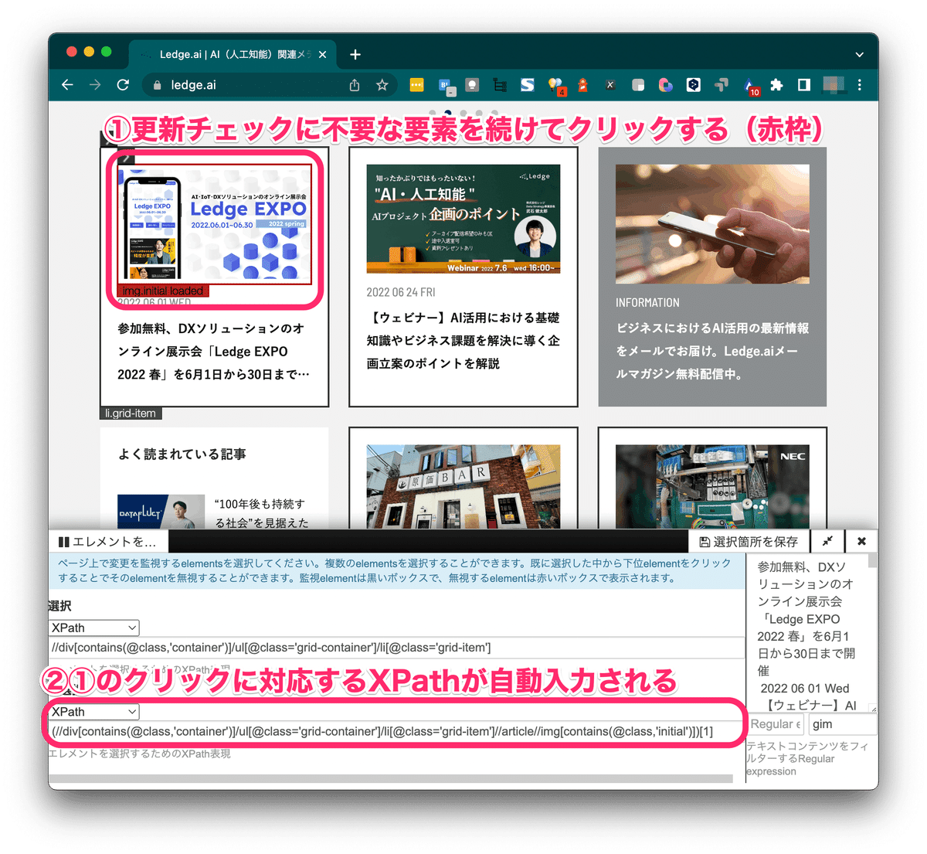Bookmark this page with the star icon

382,85
